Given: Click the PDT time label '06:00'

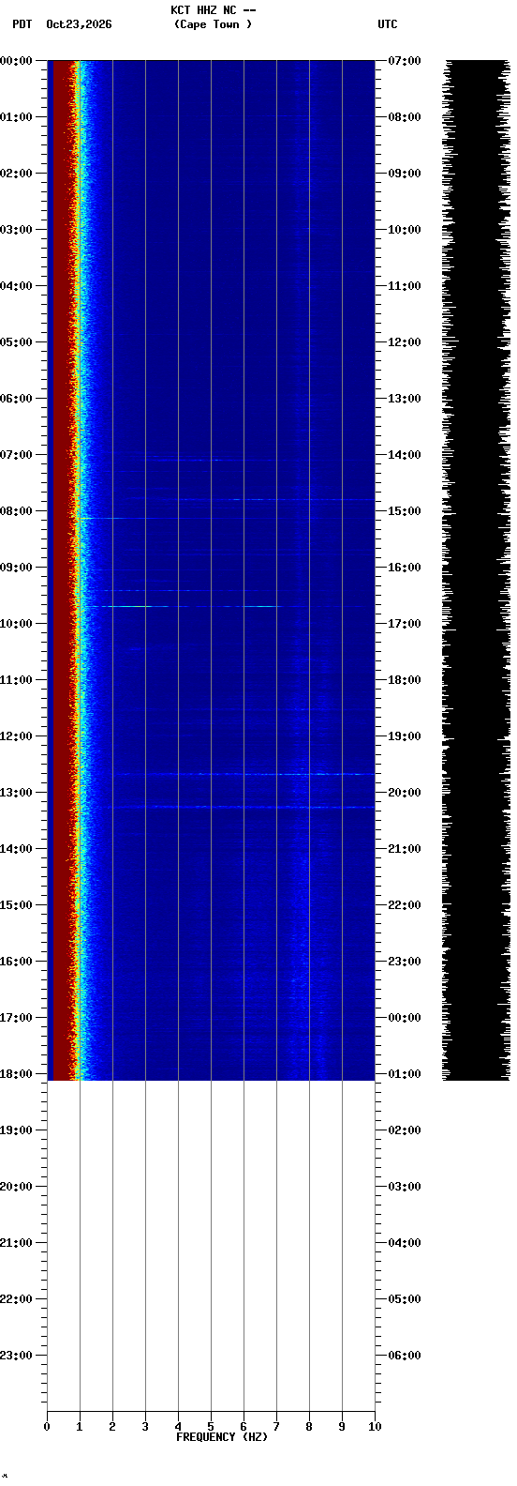Looking at the screenshot, I should coord(16,399).
